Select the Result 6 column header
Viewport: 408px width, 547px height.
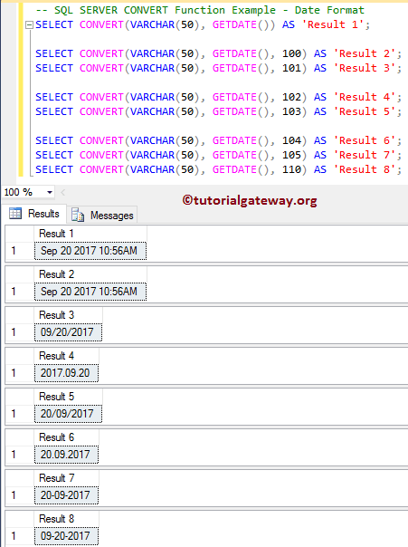point(66,437)
